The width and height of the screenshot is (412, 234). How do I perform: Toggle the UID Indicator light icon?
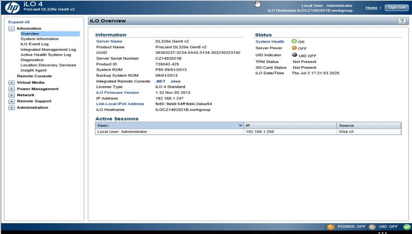[x=294, y=55]
